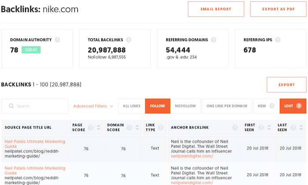Toggle the Follow links filter
The height and width of the screenshot is (185, 308).
click(157, 106)
